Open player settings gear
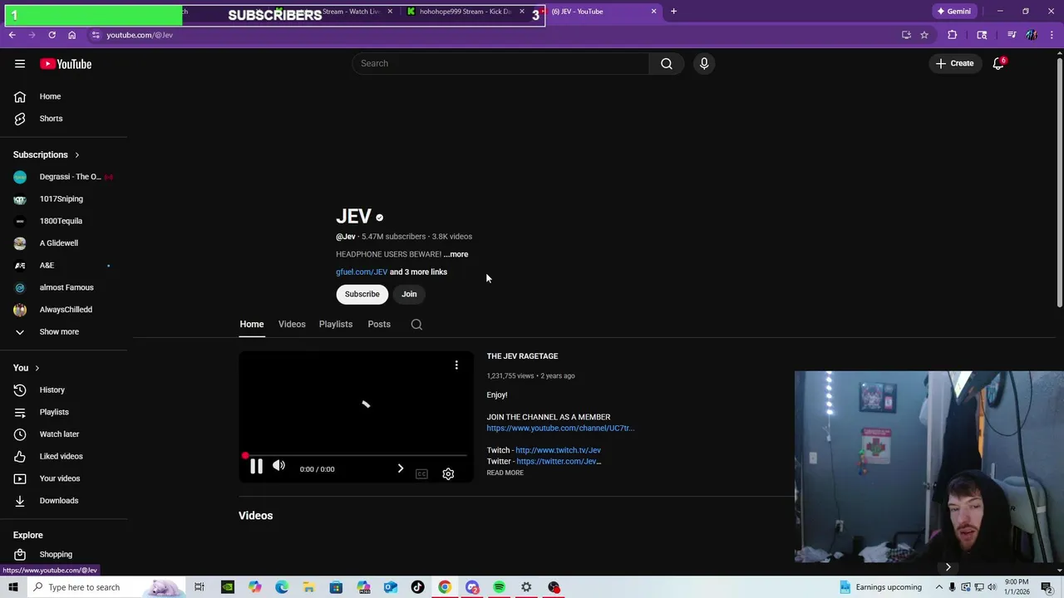 coord(448,473)
